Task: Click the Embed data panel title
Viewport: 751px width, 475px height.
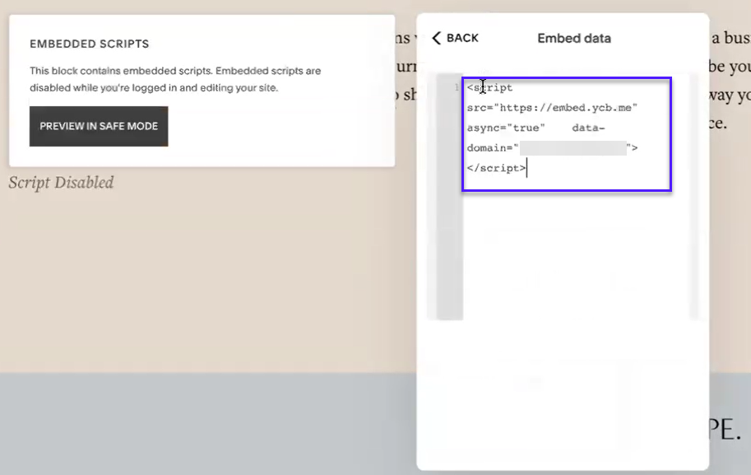Action: click(x=574, y=39)
